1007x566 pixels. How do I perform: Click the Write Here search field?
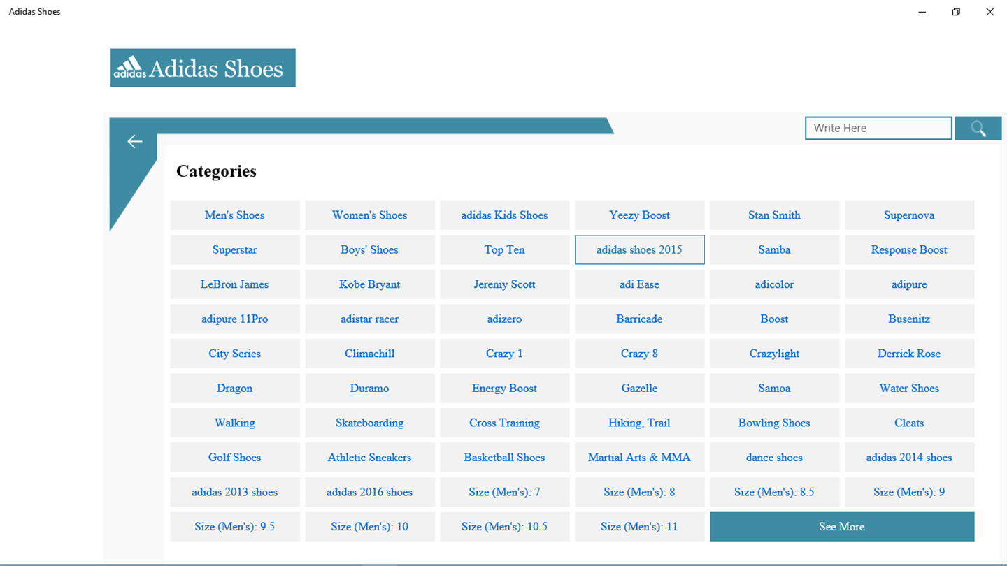878,129
